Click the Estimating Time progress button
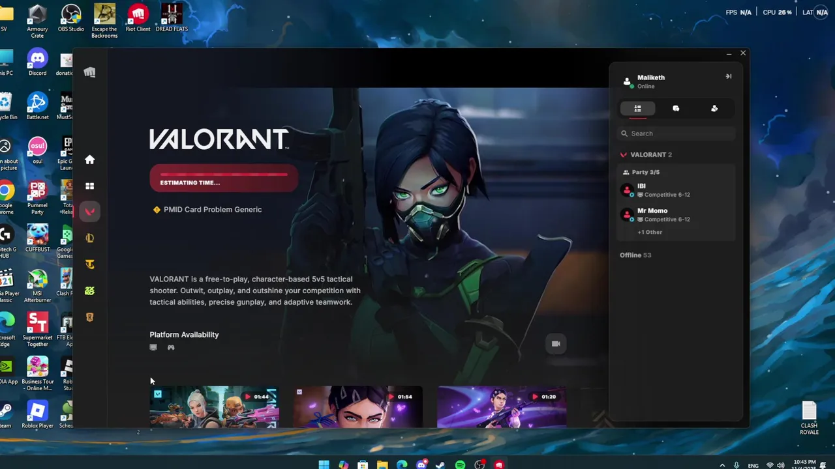835x469 pixels. [224, 178]
